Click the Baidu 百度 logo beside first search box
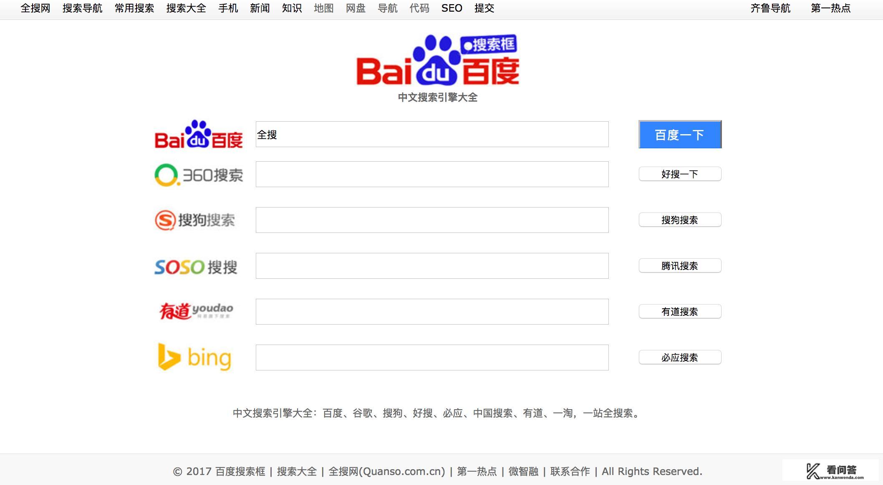Screen dimensions: 883x485 (x=199, y=134)
